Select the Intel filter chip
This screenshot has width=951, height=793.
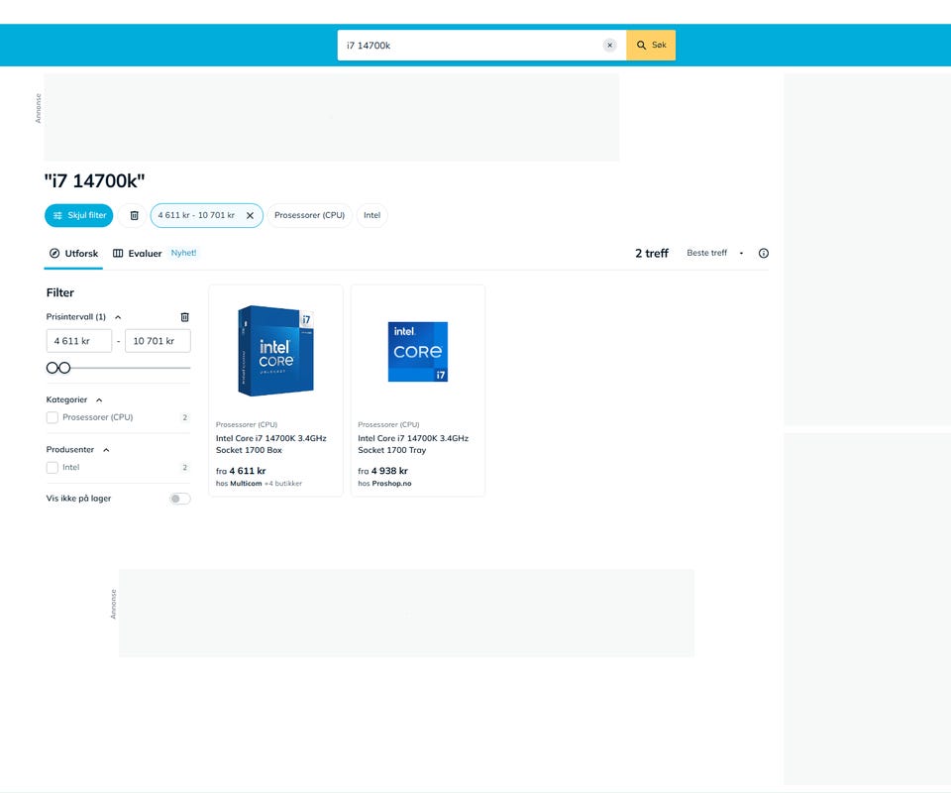pyautogui.click(x=371, y=215)
